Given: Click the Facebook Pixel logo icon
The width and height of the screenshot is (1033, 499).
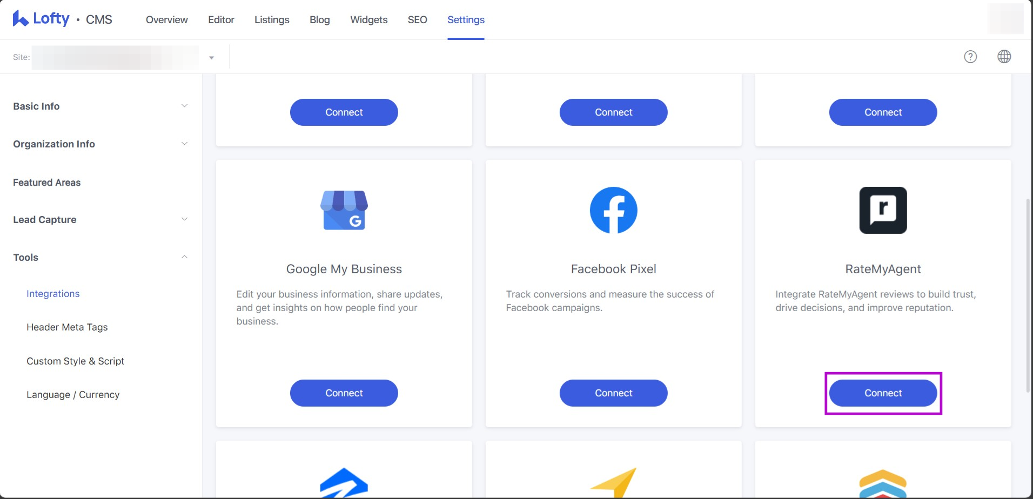Looking at the screenshot, I should tap(613, 210).
